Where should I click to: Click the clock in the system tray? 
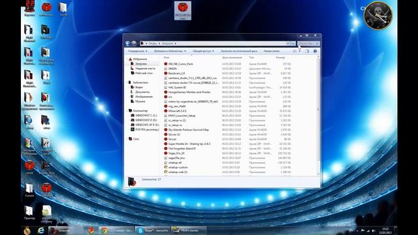[x=385, y=230]
